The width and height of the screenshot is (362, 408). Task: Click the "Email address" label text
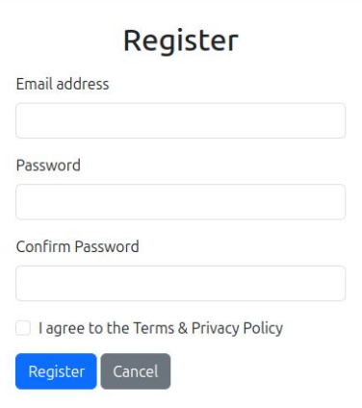click(x=63, y=84)
